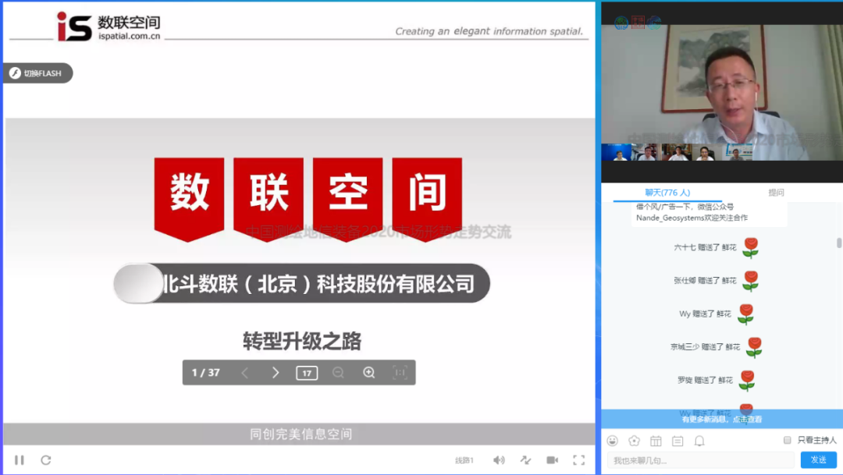Zoom in on the slide
The height and width of the screenshot is (475, 843).
tap(369, 373)
